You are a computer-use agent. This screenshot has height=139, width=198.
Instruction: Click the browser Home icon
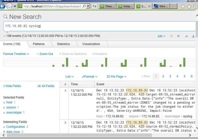click(183, 7)
